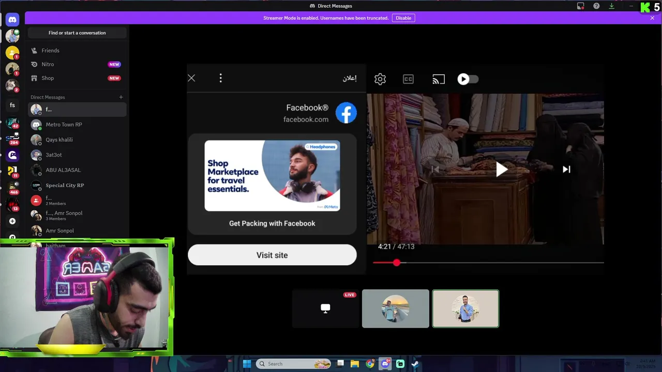The width and height of the screenshot is (662, 372).
Task: Click the Cast to device icon
Action: point(439,79)
